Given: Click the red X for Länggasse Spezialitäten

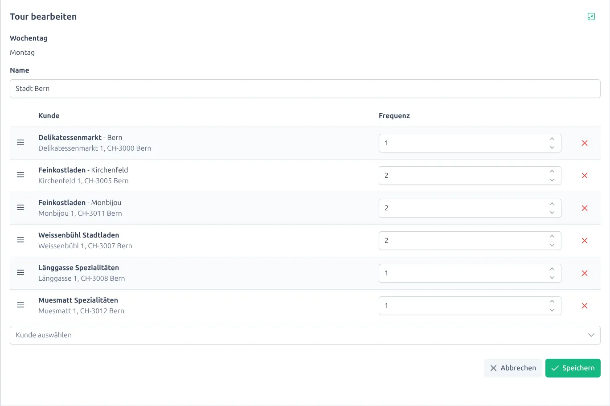Looking at the screenshot, I should [584, 273].
